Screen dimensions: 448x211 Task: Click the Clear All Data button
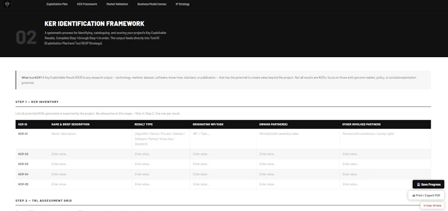click(x=432, y=205)
